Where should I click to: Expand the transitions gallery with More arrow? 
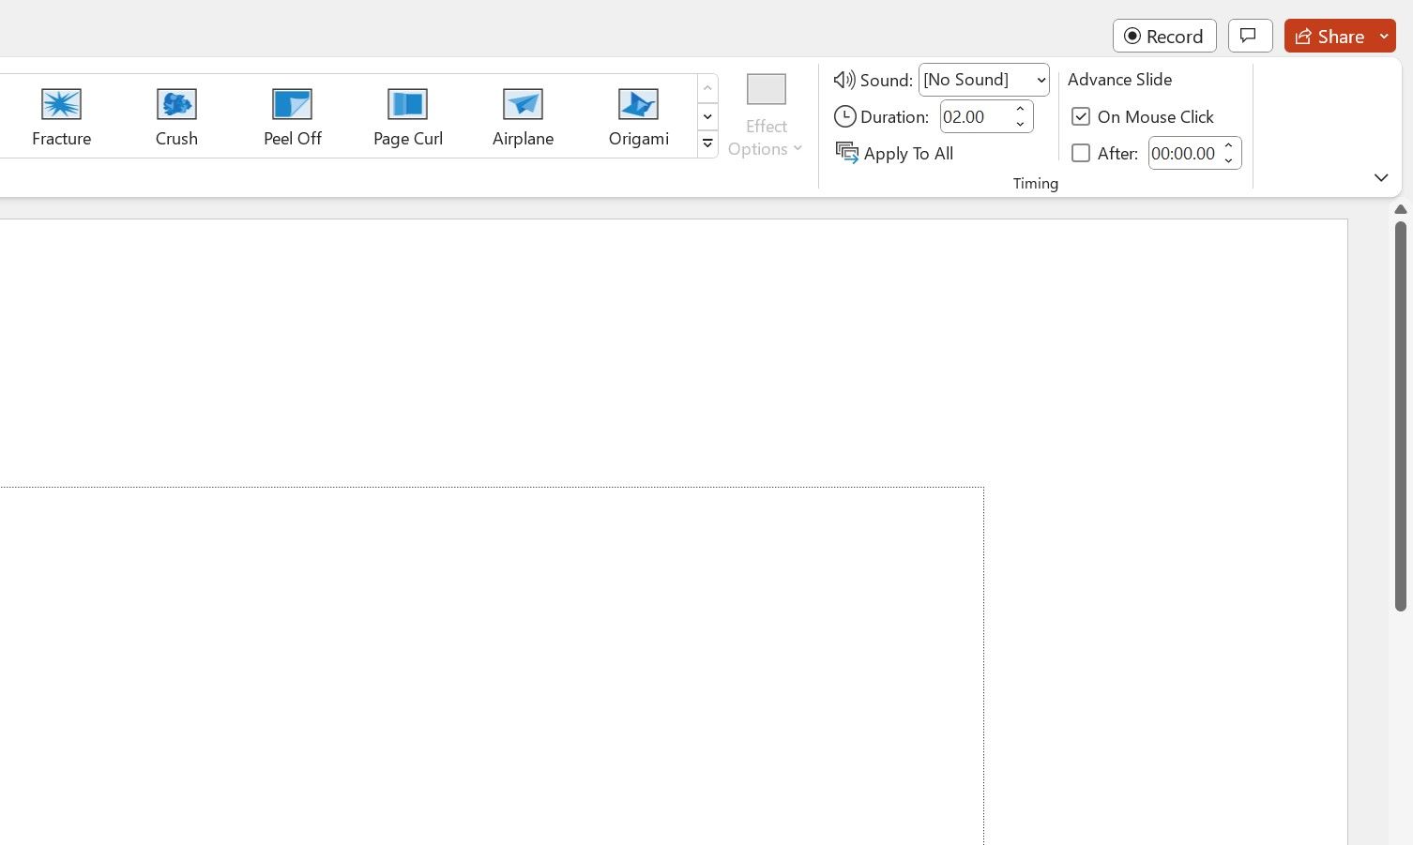pos(707,143)
